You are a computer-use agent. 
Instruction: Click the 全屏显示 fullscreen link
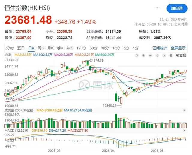178,48
